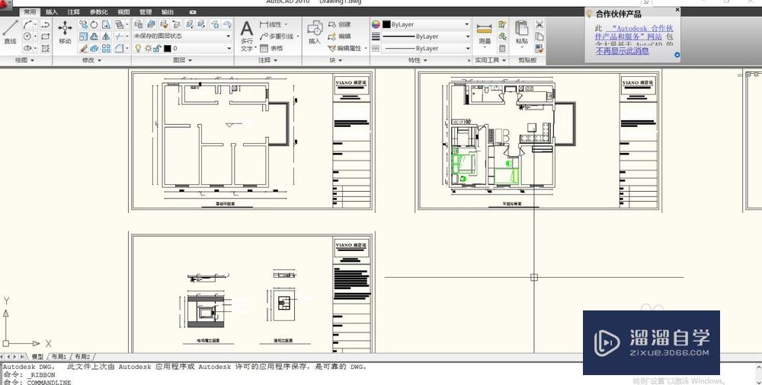The image size is (762, 385).
Task: Switch to the 输出 Output tab
Action: [x=168, y=11]
